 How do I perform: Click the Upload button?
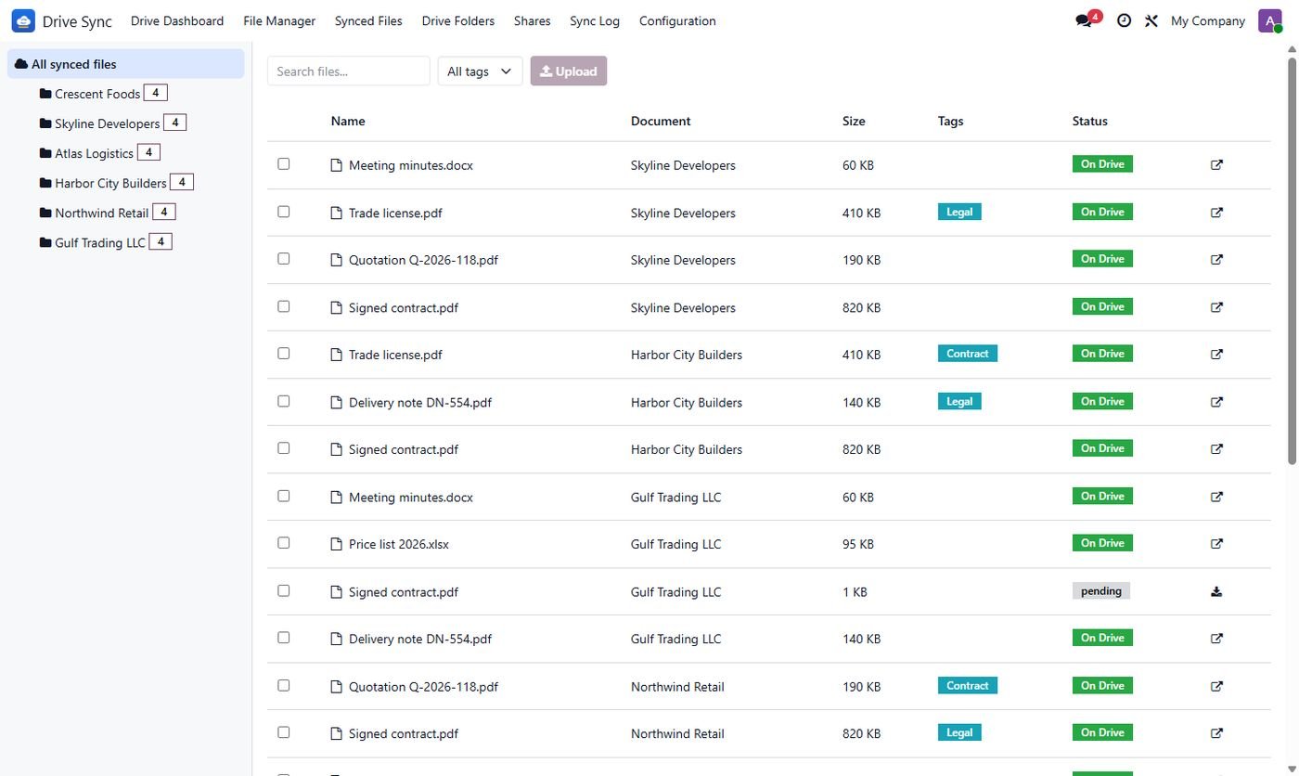(x=569, y=71)
